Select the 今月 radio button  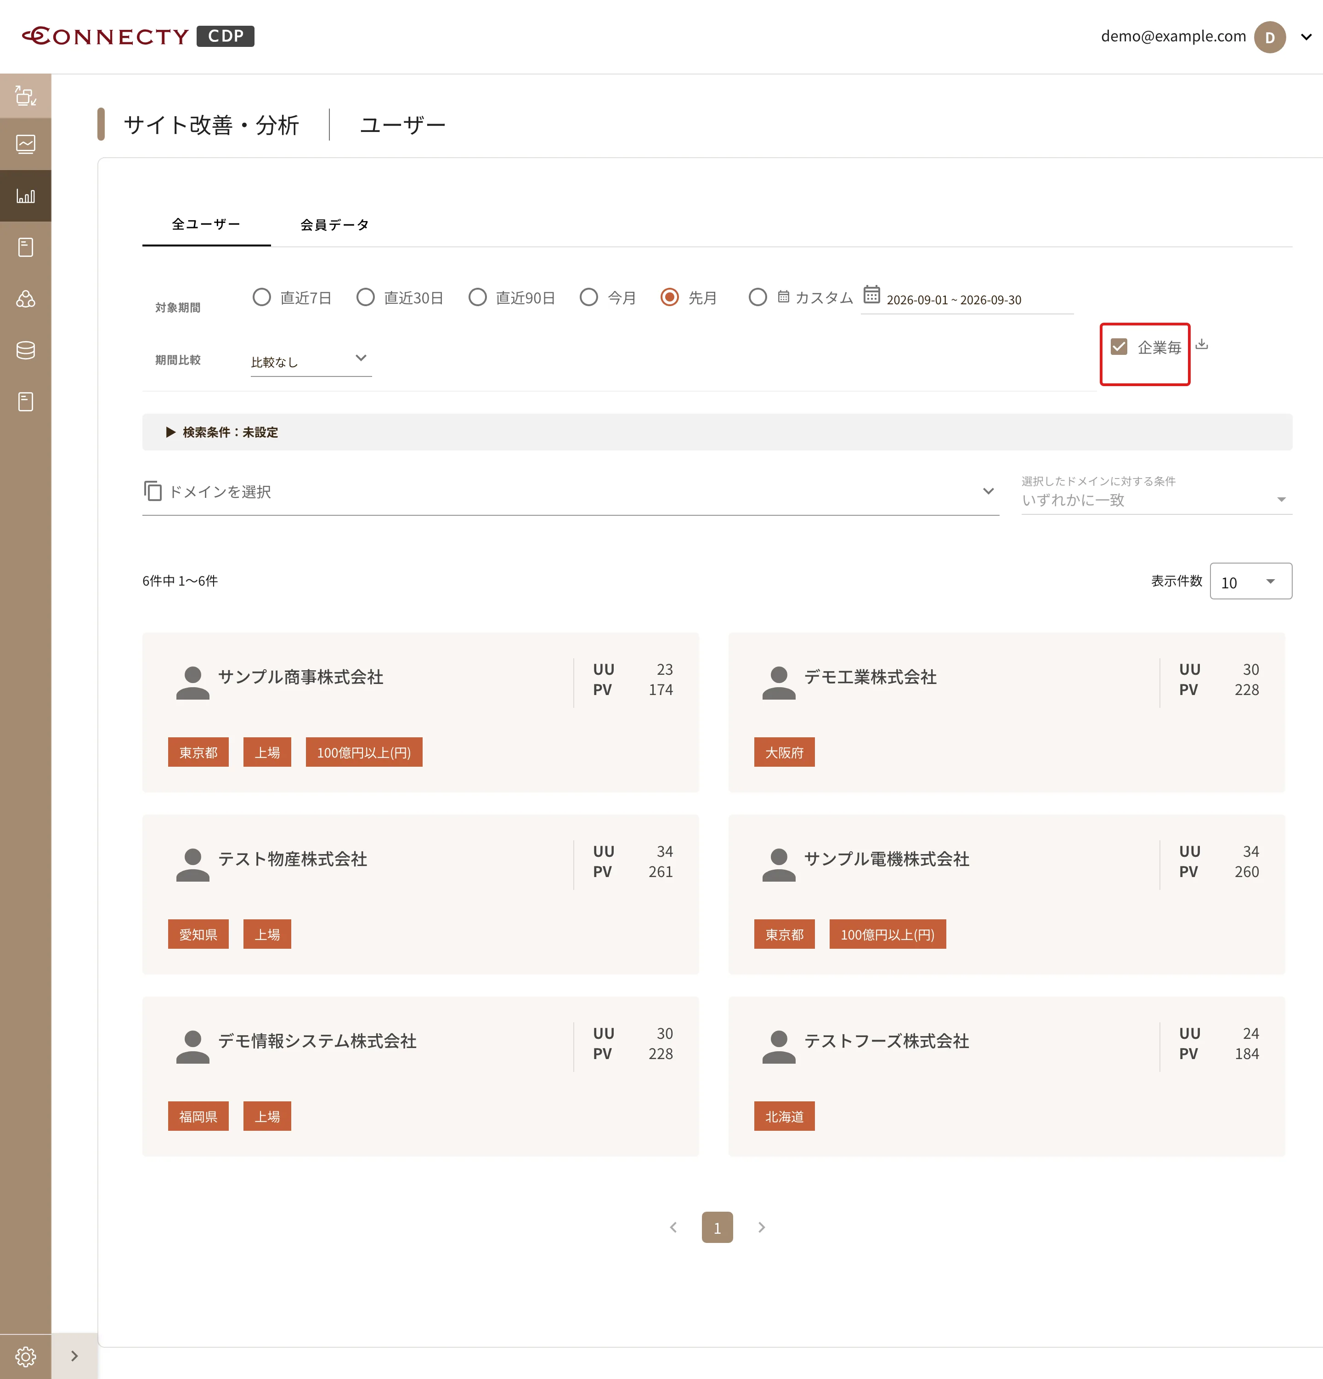pyautogui.click(x=588, y=297)
